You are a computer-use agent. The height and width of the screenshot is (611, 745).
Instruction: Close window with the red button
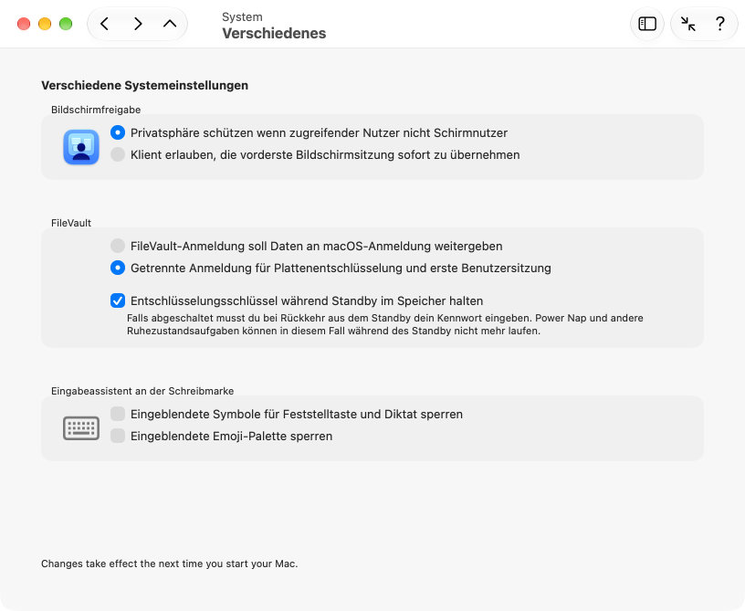click(x=24, y=24)
